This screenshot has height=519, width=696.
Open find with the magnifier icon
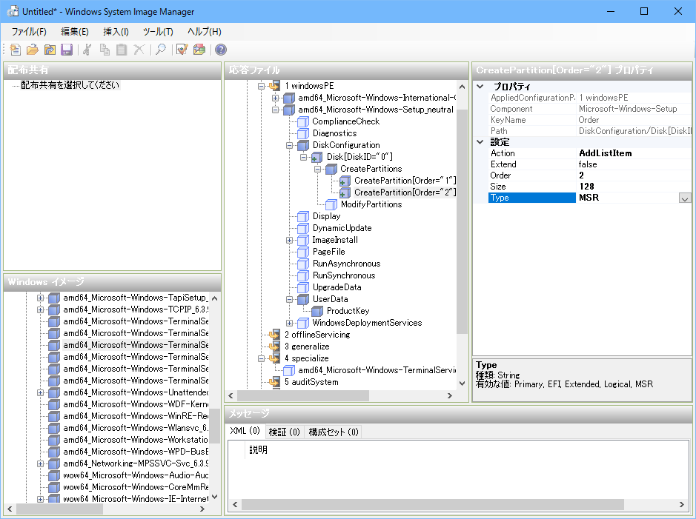click(161, 50)
